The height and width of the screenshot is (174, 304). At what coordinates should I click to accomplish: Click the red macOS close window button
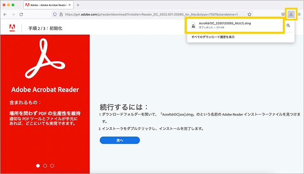pyautogui.click(x=4, y=5)
